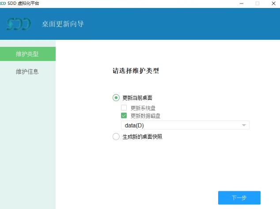Screen dimensions: 280x209
Task: Click the 请选择维护类型 heading text
Action: tap(136, 70)
